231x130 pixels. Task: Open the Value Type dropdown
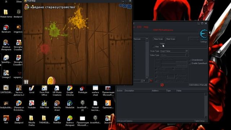point(174,55)
